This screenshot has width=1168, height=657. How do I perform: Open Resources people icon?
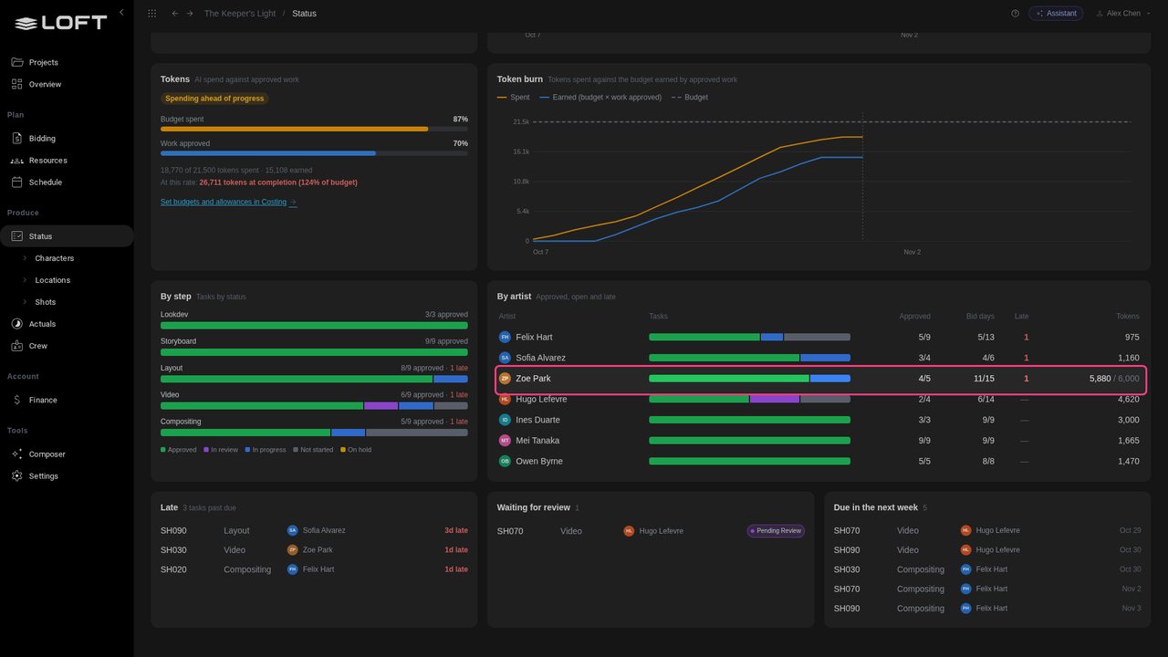point(16,161)
